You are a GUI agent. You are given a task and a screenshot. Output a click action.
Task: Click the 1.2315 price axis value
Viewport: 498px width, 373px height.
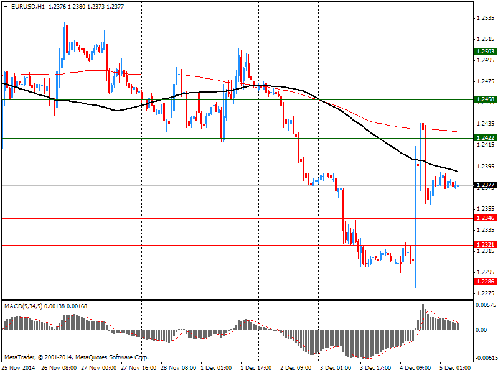point(486,251)
